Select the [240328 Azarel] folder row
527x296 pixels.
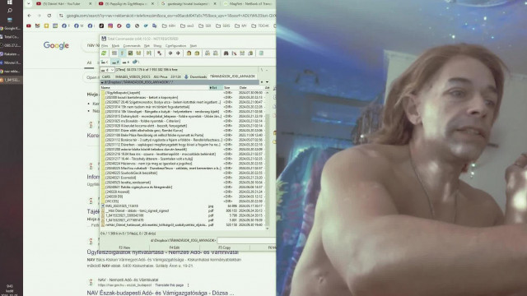click(x=183, y=192)
